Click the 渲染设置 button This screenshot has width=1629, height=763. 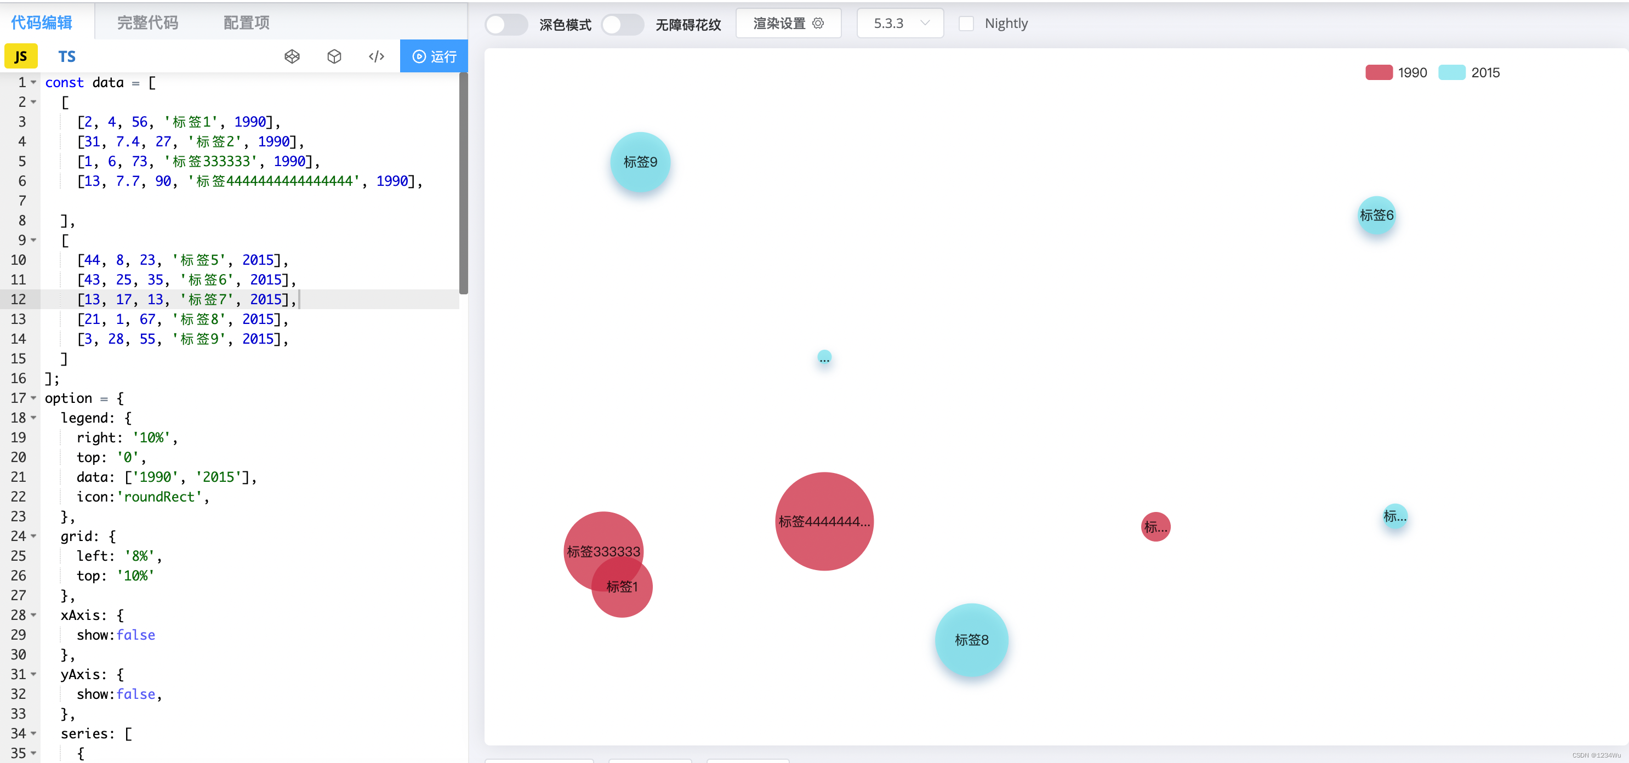788,24
